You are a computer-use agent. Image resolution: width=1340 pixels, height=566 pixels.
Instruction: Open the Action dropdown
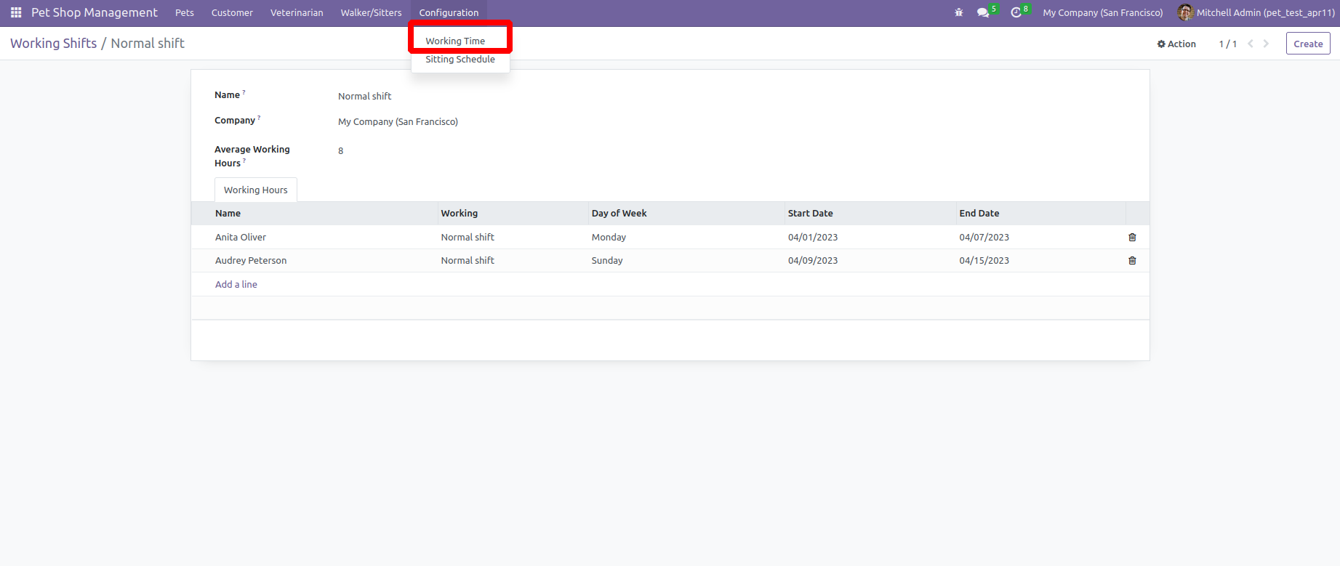pyautogui.click(x=1176, y=44)
